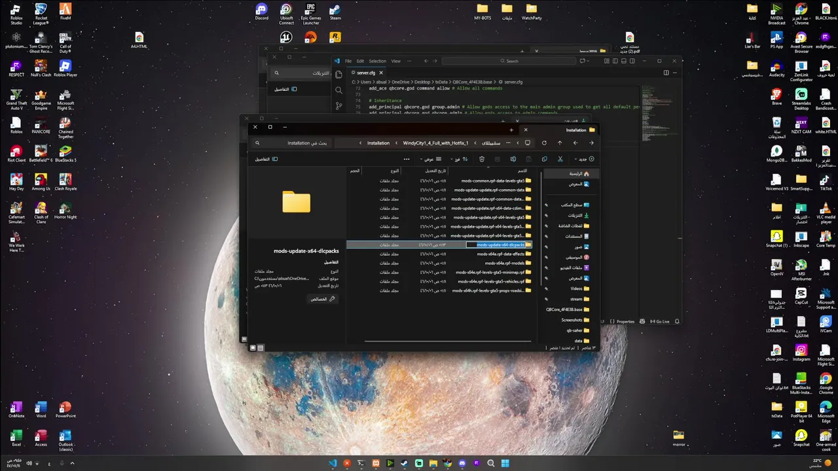This screenshot has width=838, height=471.
Task: Select folder mods-common.rpf-data-levels-gta5
Action: click(496, 181)
